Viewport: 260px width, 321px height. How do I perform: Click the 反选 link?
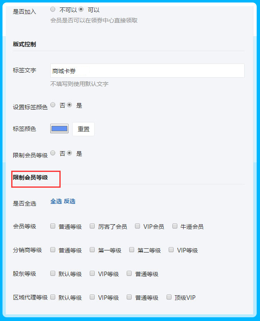tap(69, 201)
